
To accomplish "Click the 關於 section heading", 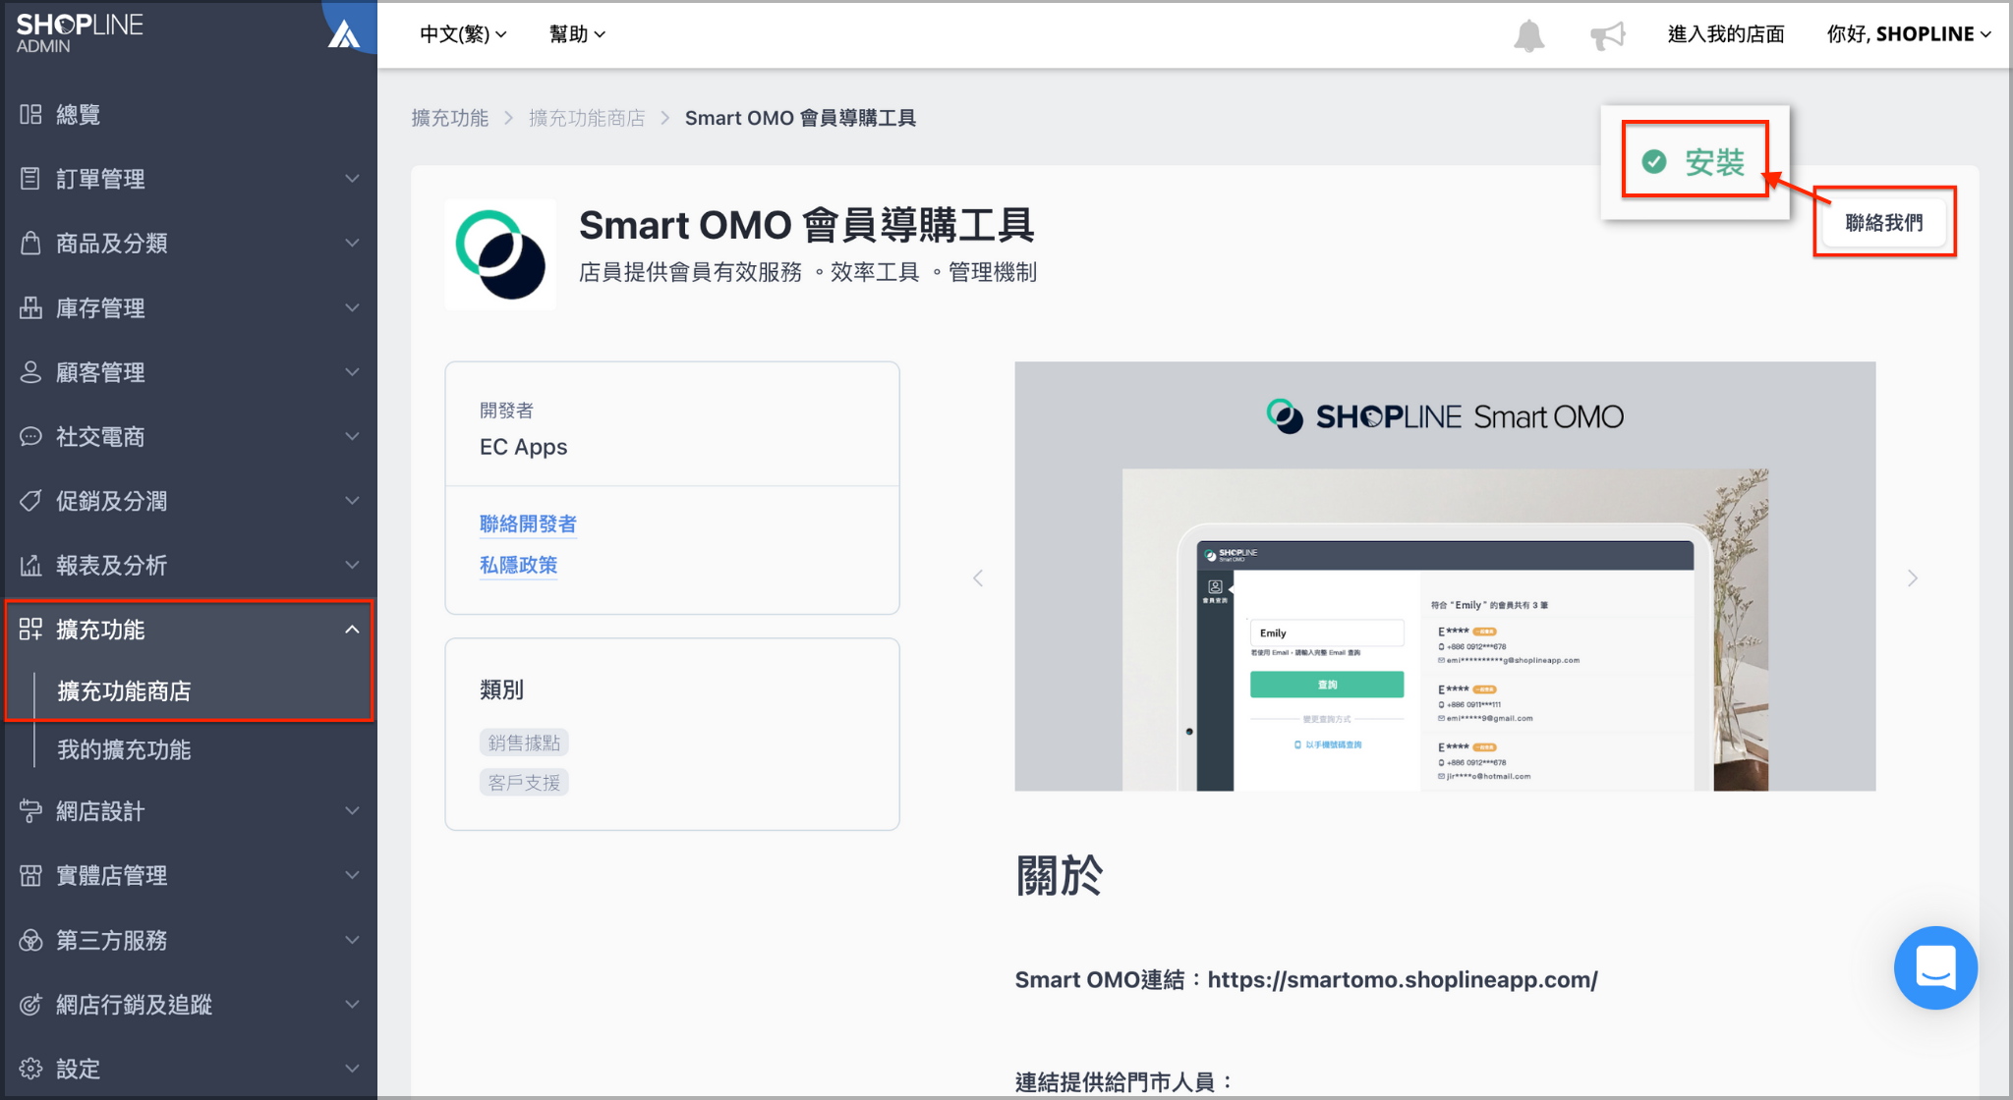I will pyautogui.click(x=1059, y=875).
